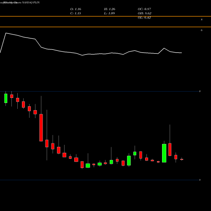Click the NASDAQ PLIN chart title
Image resolution: width=211 pixels, height=211 pixels.
tap(31, 3)
